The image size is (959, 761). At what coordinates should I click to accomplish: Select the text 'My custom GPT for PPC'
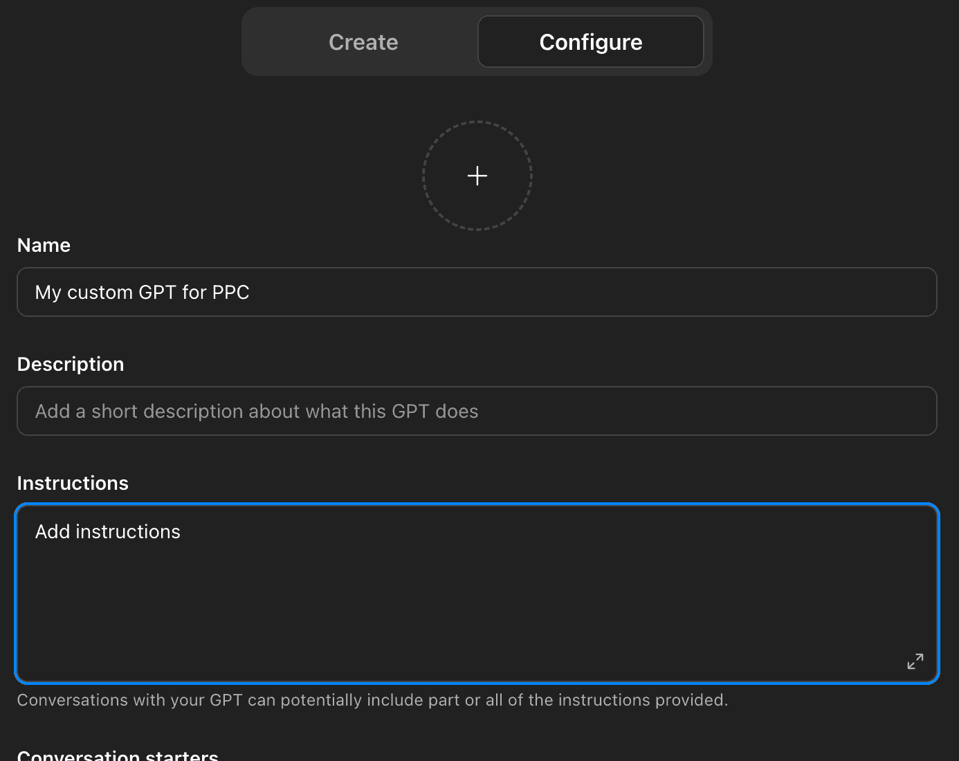tap(142, 292)
